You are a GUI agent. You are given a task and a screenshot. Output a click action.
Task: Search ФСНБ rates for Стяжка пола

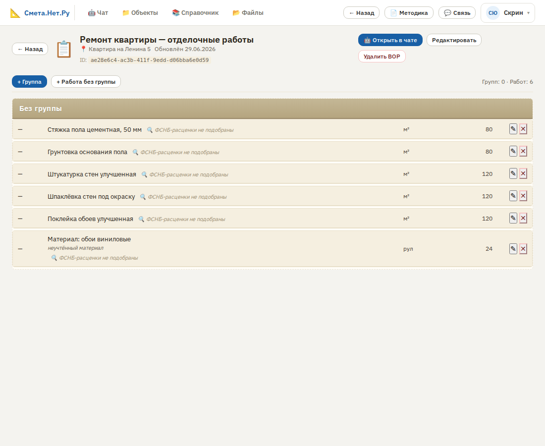point(190,130)
